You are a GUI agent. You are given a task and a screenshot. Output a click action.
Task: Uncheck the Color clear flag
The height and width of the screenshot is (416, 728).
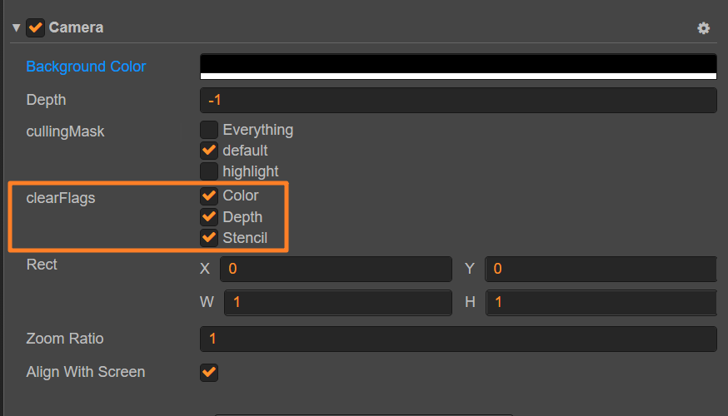click(x=209, y=196)
